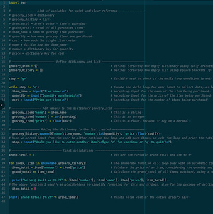Click 'Add values to the dictionary grocery_item' comment
213x214 pixels.
[x=77, y=108]
